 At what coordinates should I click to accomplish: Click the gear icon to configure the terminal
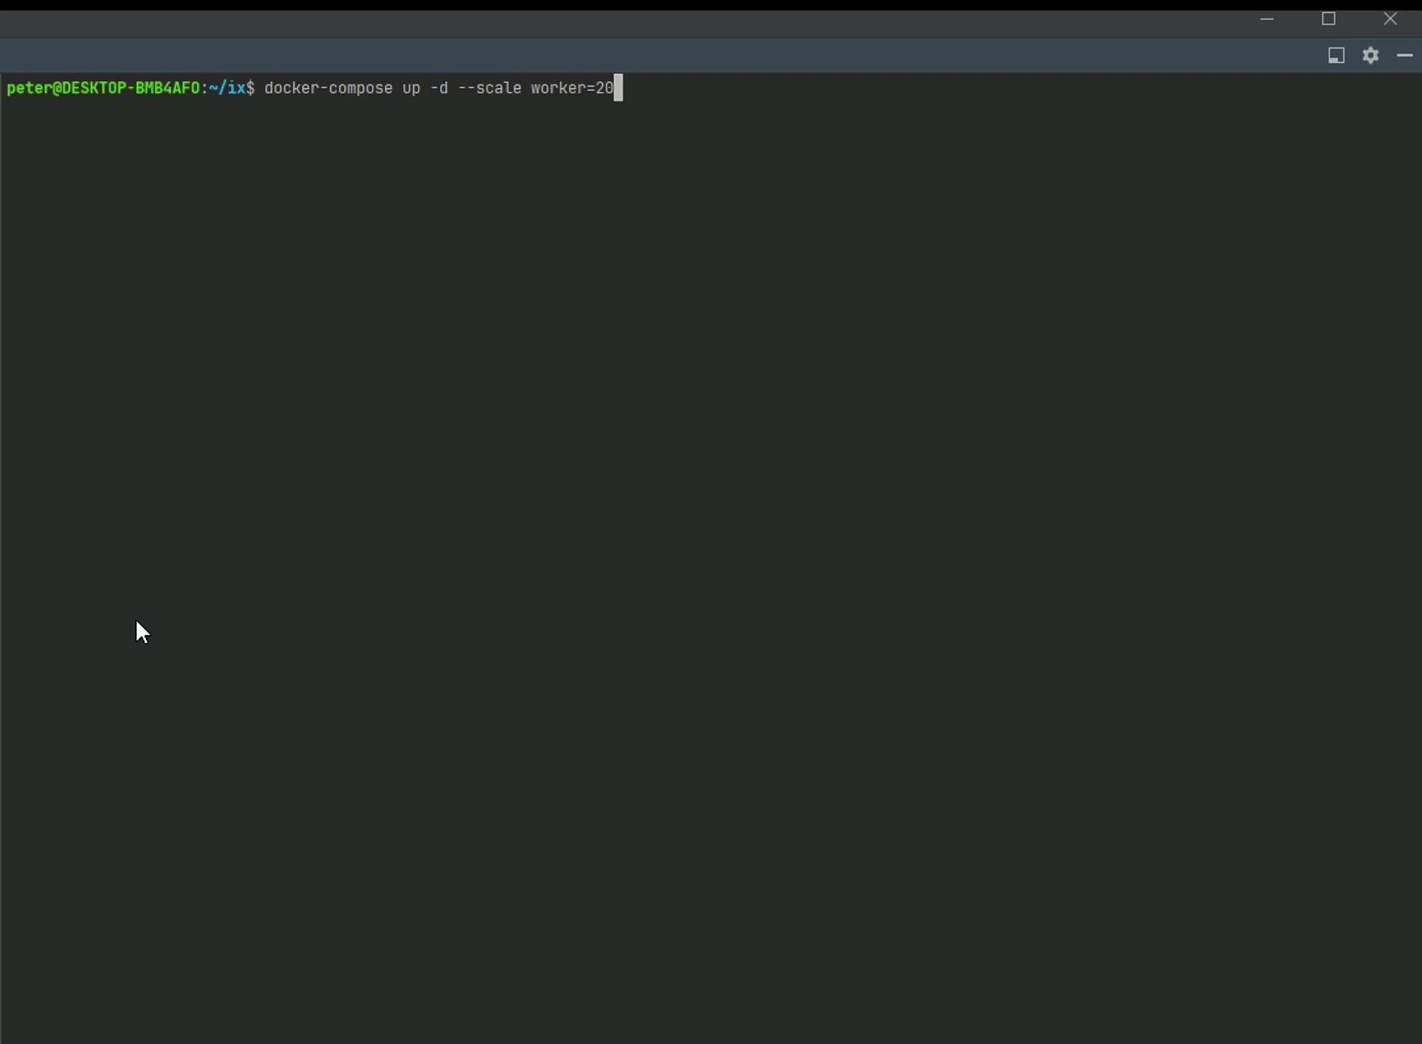1371,56
